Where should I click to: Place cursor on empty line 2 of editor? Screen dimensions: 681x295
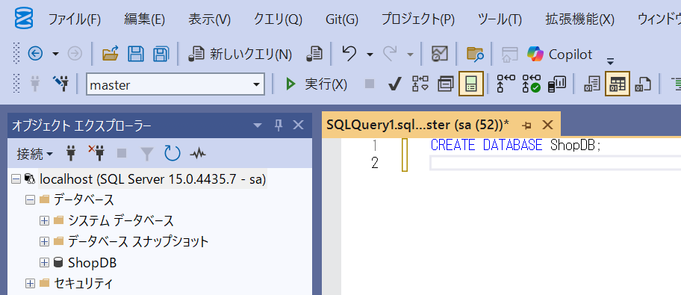[x=555, y=164]
